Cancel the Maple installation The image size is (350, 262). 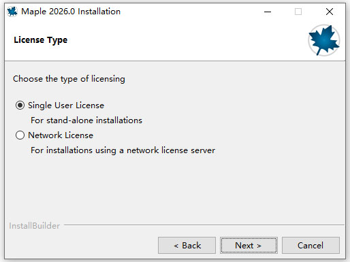point(311,245)
